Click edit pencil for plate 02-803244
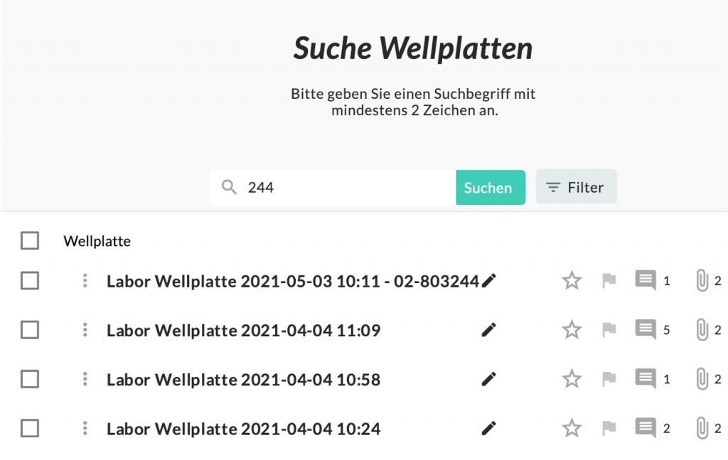 488,281
